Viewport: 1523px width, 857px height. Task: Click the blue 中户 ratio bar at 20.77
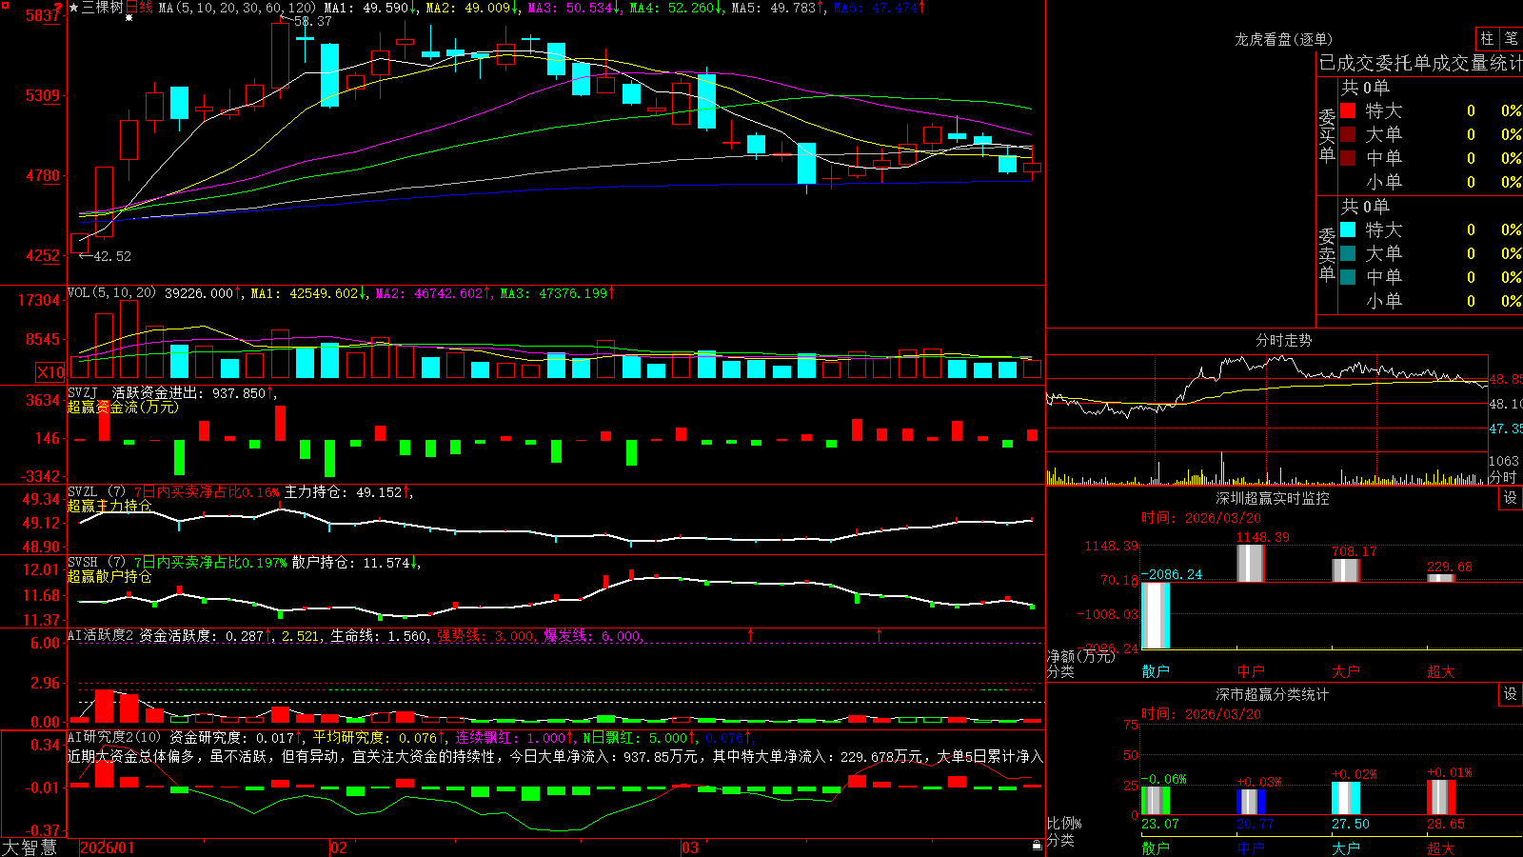pyautogui.click(x=1251, y=803)
